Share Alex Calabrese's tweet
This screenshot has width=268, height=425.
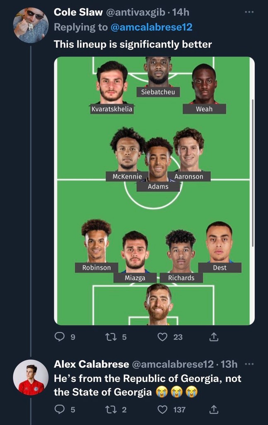(213, 410)
